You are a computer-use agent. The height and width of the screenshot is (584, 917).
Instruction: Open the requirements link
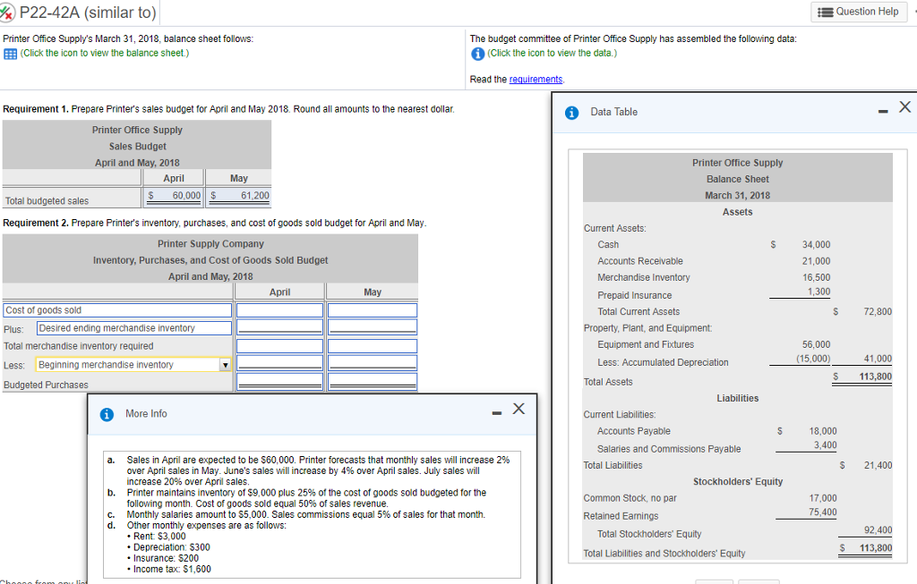point(536,80)
